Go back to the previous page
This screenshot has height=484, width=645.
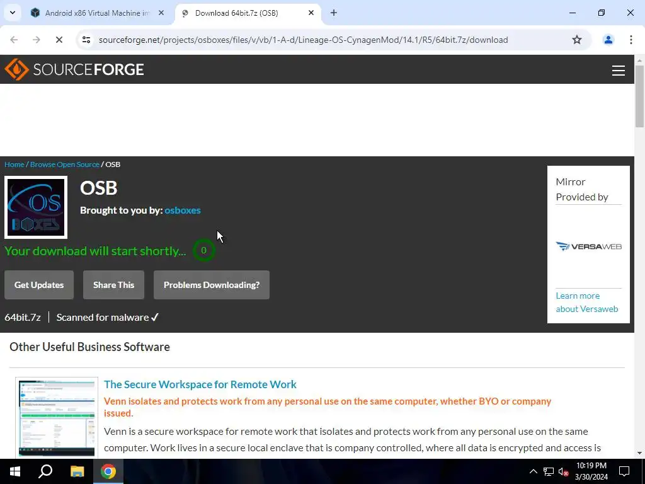pos(14,40)
